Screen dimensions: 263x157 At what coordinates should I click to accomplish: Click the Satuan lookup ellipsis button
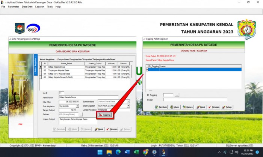[x=81, y=114]
